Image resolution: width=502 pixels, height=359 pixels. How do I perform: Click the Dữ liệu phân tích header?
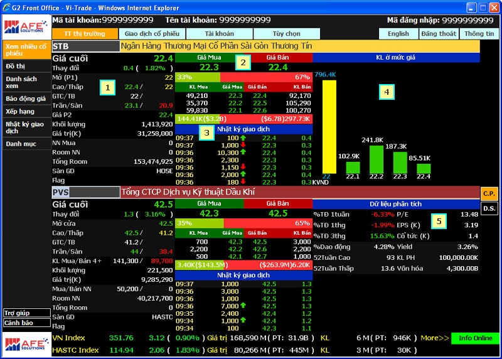[396, 204]
